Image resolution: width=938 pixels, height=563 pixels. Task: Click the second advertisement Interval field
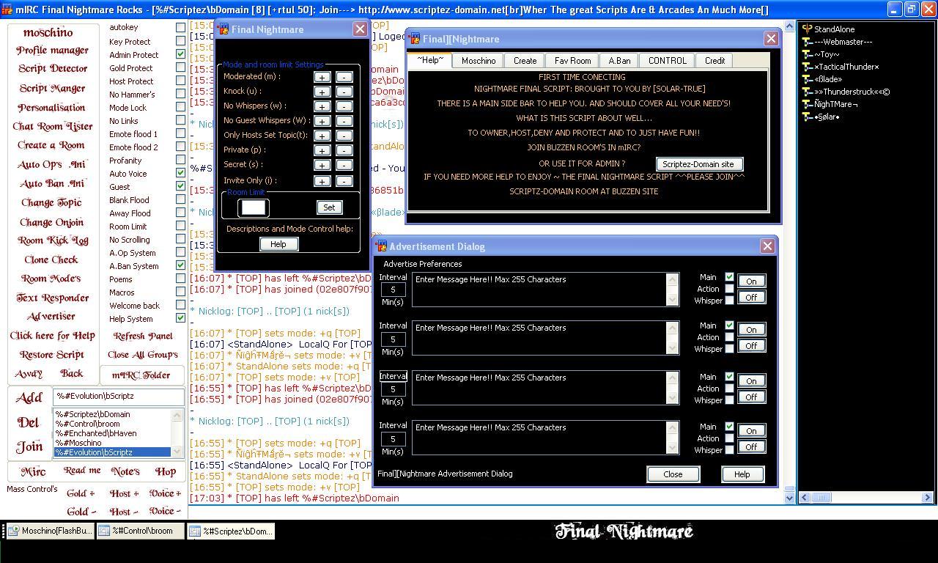point(393,339)
